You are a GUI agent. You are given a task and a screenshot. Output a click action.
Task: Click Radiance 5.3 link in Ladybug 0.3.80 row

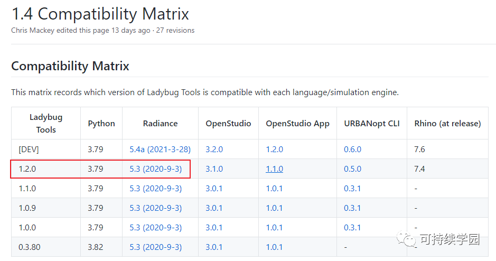click(155, 247)
